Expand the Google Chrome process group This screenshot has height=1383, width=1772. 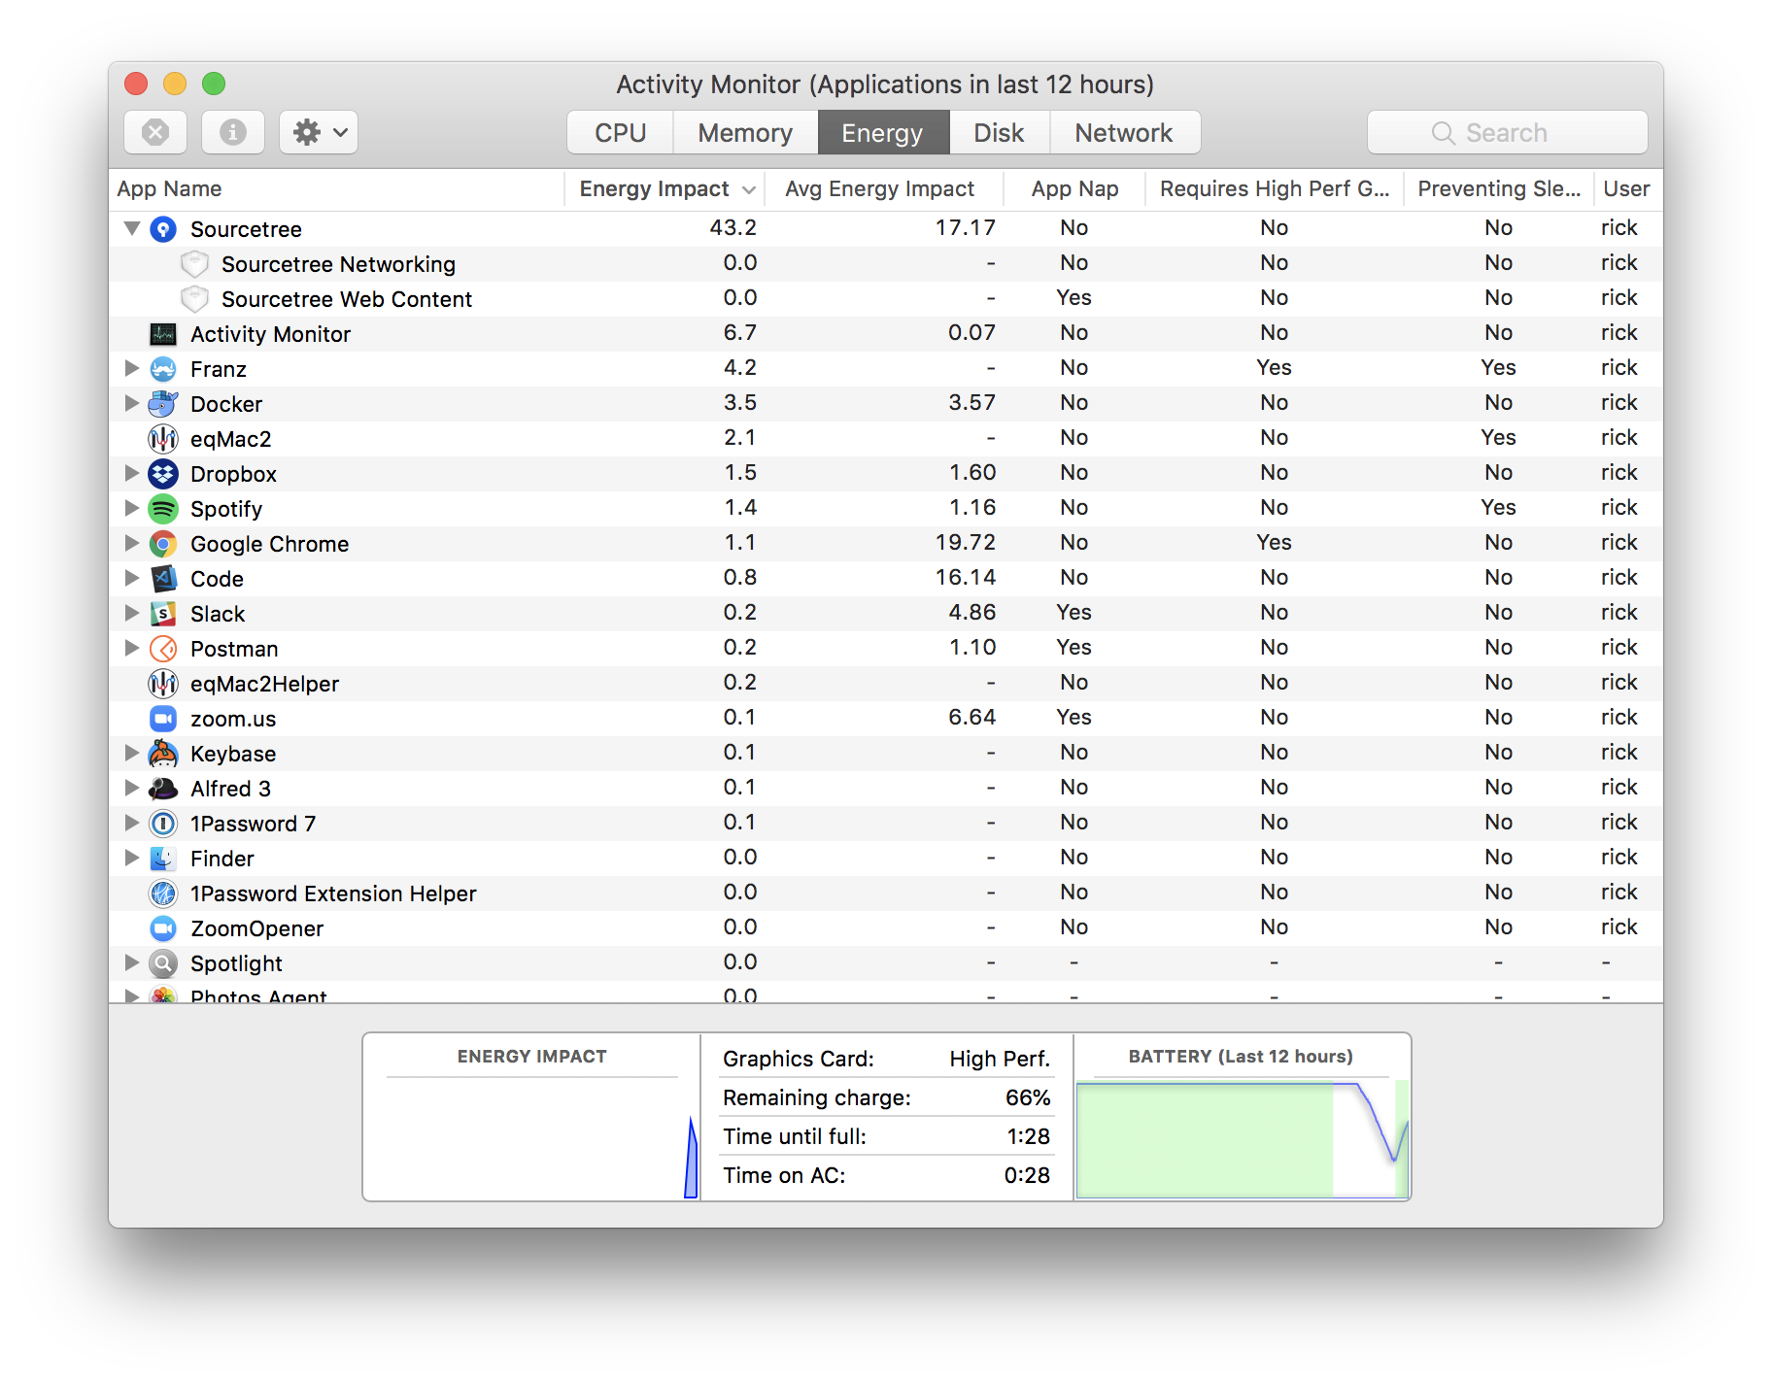132,544
